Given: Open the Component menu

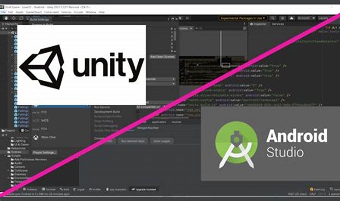Looking at the screenshot, I should pos(51,12).
